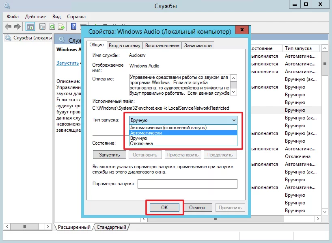Click the Export list toolbar icon
The height and width of the screenshot is (243, 332).
pos(61,26)
